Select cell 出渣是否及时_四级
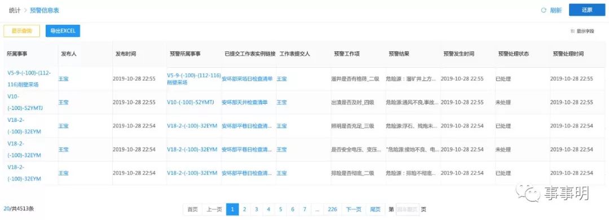Viewport: 609px width, 220px height. 352,102
